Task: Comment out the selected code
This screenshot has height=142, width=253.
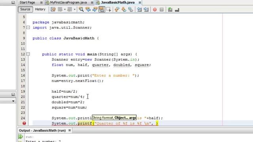Action: pyautogui.click(x=170, y=9)
